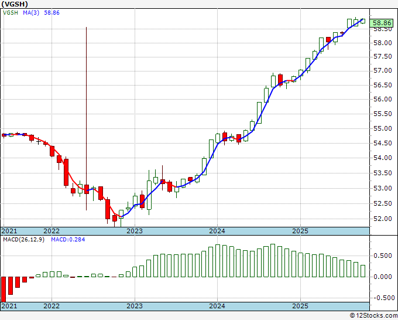Viewport: 398px width, 320px height.
Task: Click the MA(3) legend label
Action: [31, 13]
